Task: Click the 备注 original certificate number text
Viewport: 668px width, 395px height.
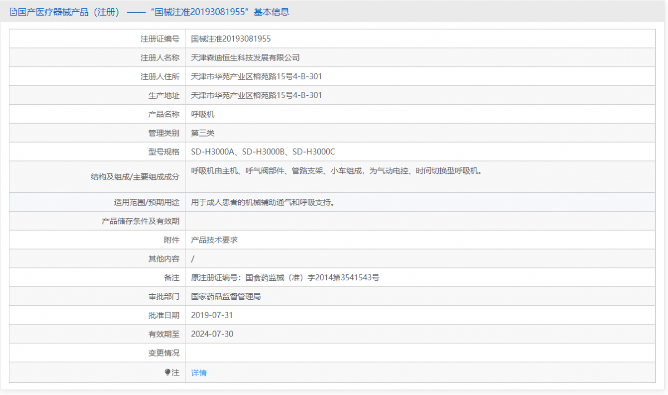Action: [x=284, y=277]
